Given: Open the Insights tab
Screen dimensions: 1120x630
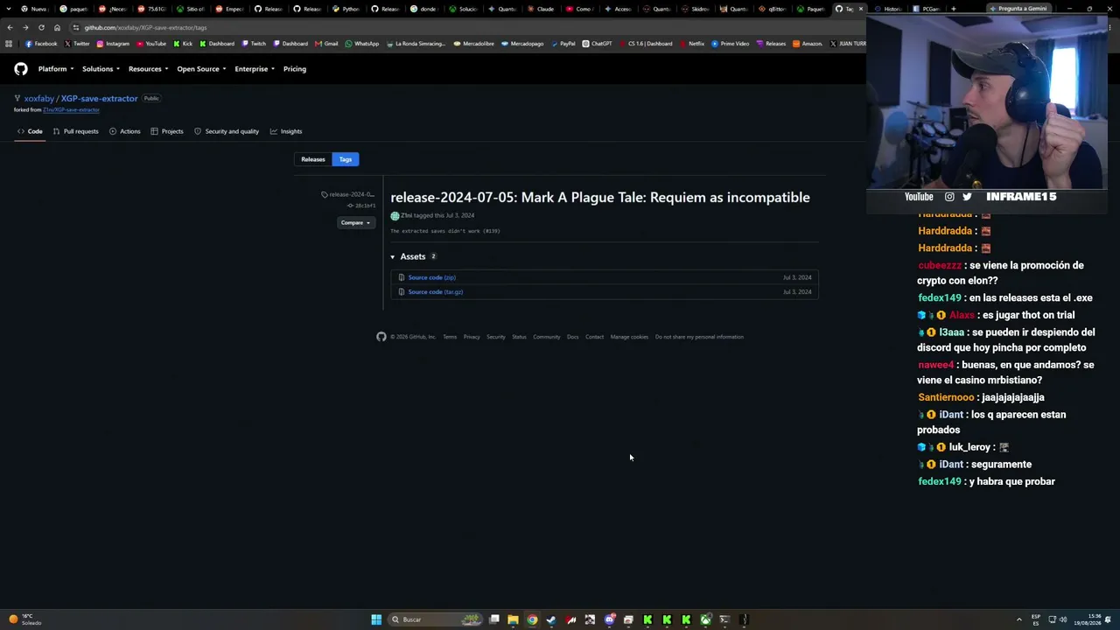Looking at the screenshot, I should (x=286, y=131).
